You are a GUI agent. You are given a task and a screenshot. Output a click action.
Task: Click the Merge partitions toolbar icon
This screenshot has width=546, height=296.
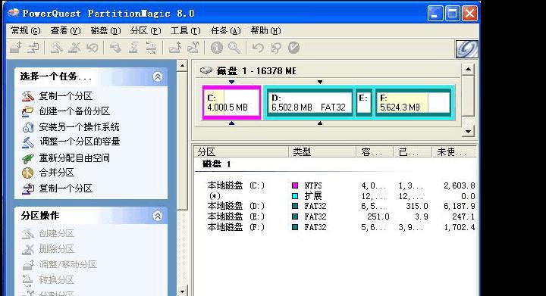pos(175,47)
